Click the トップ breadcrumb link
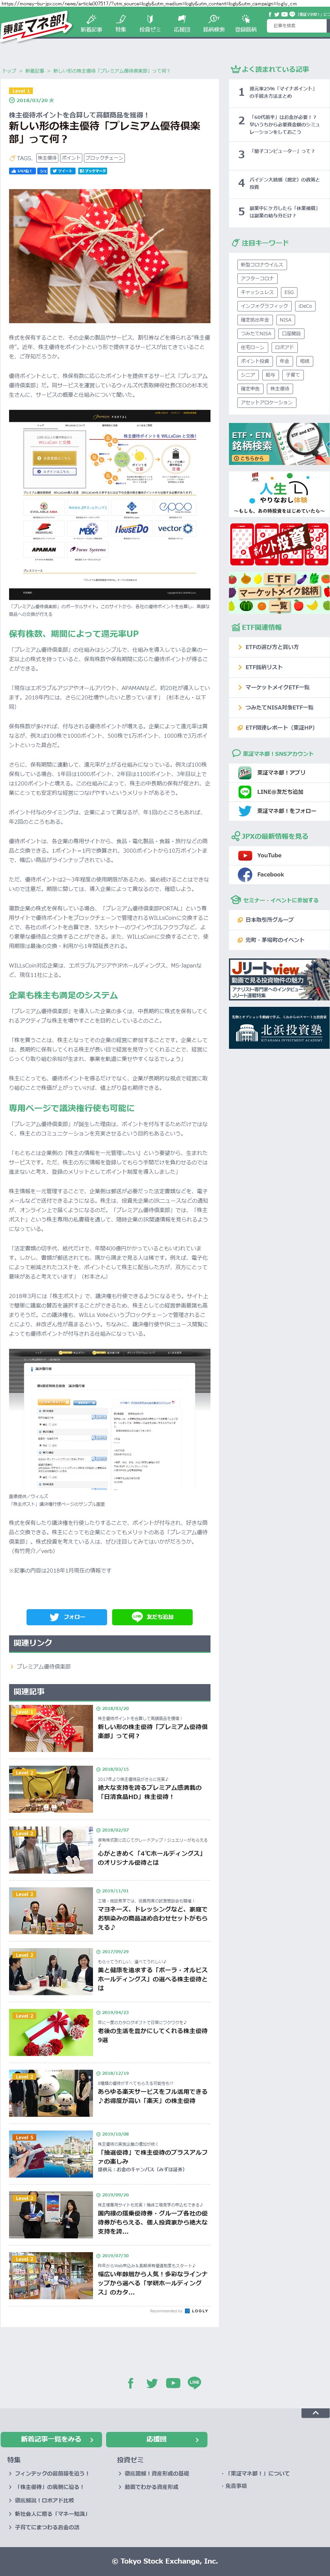The height and width of the screenshot is (2576, 330). [9, 71]
